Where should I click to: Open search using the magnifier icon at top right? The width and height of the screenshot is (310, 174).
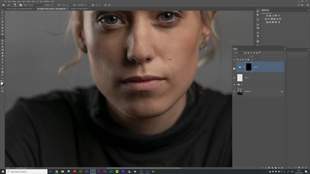[x=299, y=5]
